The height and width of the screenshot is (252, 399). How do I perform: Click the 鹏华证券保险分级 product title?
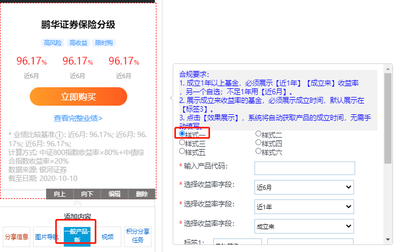(x=78, y=25)
